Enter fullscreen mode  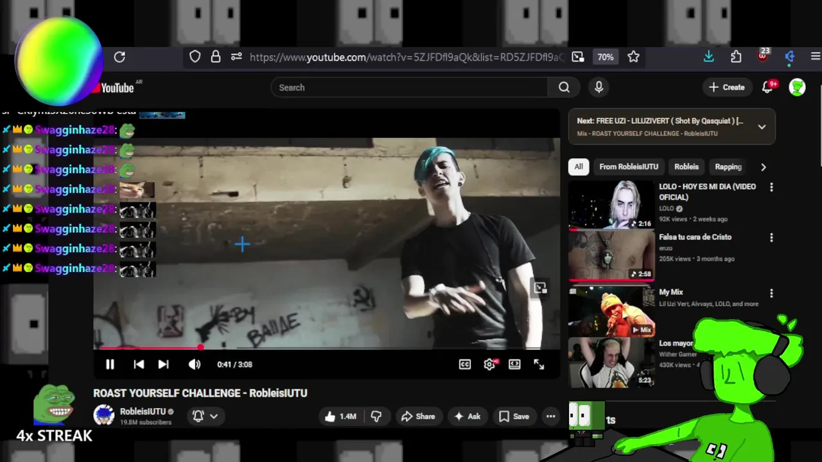pyautogui.click(x=539, y=364)
